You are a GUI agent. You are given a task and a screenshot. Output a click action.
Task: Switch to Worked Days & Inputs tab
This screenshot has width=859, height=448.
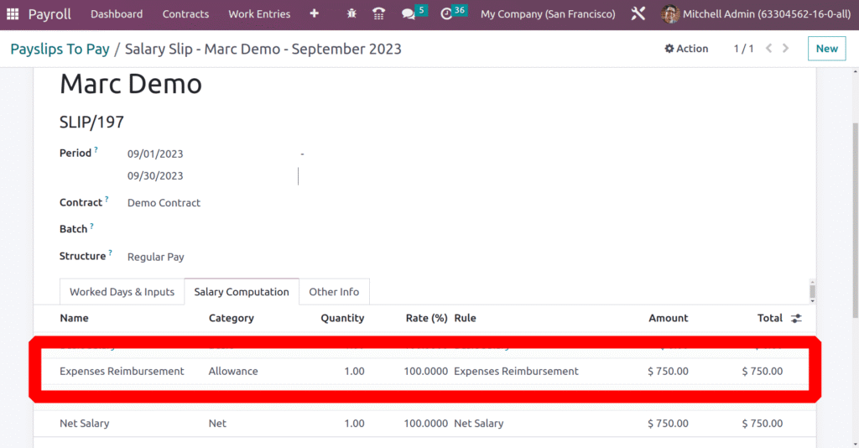[x=122, y=292]
